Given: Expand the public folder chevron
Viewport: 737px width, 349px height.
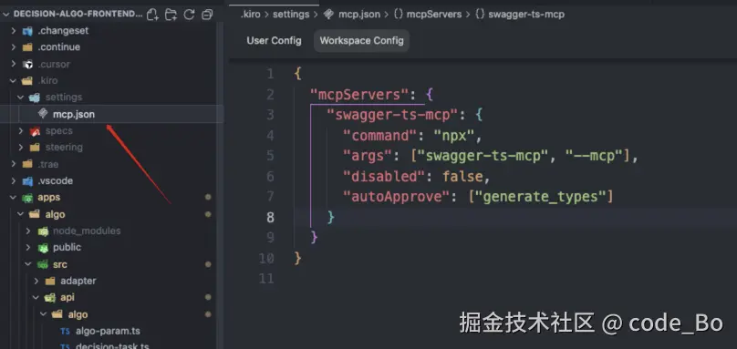Looking at the screenshot, I should click(x=28, y=248).
